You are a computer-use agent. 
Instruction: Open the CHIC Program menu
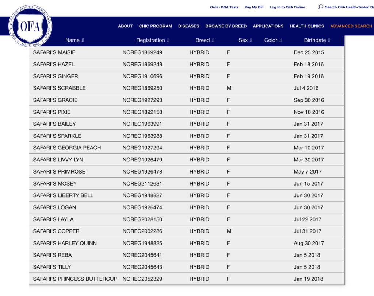[x=155, y=26]
